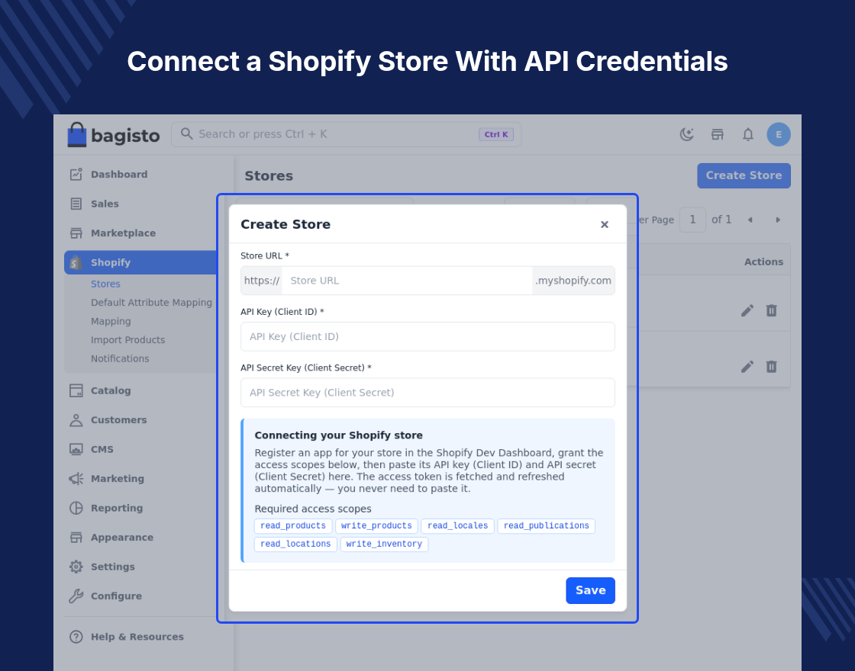The width and height of the screenshot is (855, 671).
Task: Open the Mapping submenu link
Action: pos(111,321)
